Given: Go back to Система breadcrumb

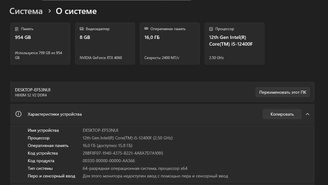Looking at the screenshot, I should click(26, 11).
